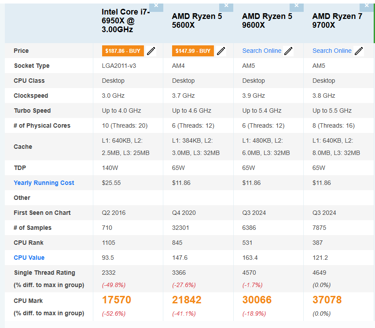This screenshot has height=328, width=375.
Task: Edit price pencil icon for Intel i7-6950X
Action: [151, 51]
